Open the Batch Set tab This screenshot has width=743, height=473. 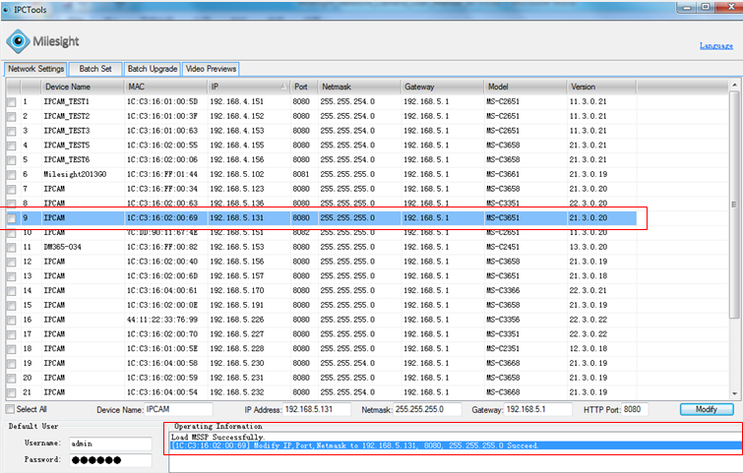click(x=95, y=69)
